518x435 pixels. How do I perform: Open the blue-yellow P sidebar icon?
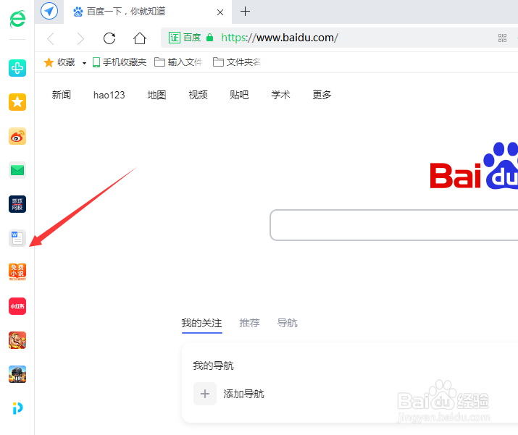click(17, 408)
